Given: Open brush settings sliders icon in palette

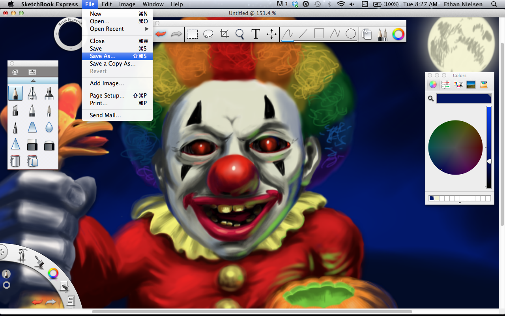Looking at the screenshot, I should pos(32,72).
